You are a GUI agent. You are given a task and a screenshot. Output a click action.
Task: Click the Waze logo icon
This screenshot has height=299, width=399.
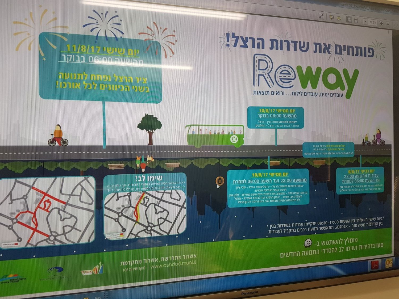click(x=308, y=243)
